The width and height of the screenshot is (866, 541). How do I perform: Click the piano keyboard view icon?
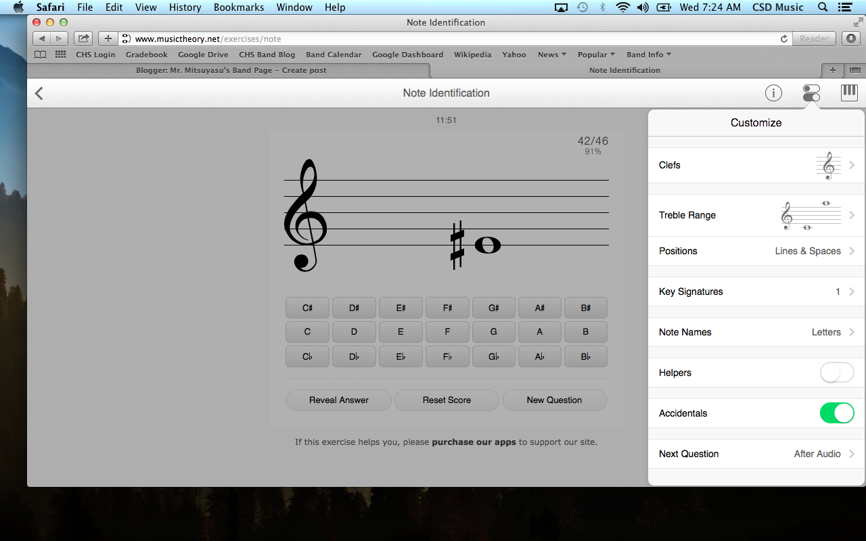pos(849,93)
